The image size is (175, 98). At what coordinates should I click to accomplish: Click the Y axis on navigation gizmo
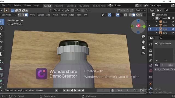coord(144,26)
